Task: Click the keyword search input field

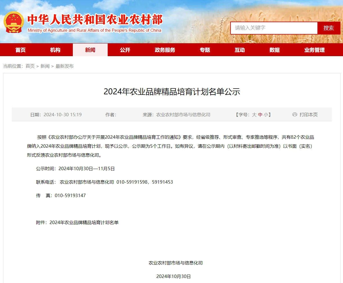Action: pyautogui.click(x=274, y=28)
